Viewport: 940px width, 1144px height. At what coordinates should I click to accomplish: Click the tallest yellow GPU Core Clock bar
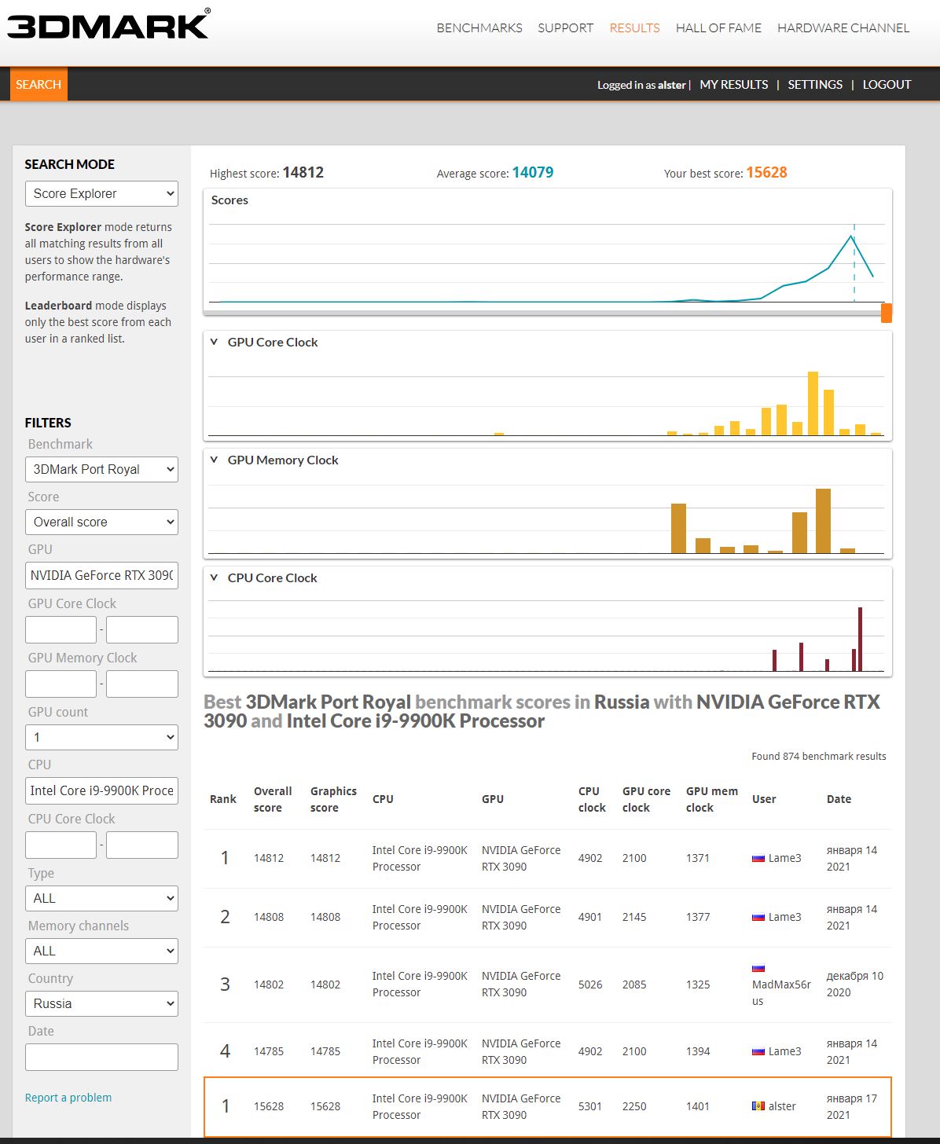(813, 403)
